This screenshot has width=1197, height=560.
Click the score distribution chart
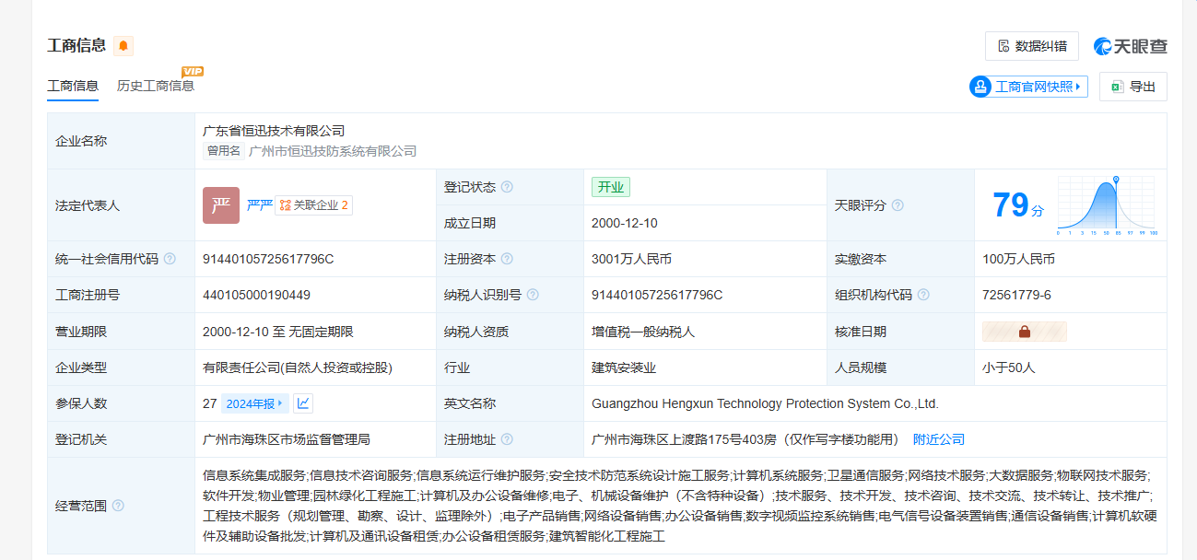1107,204
